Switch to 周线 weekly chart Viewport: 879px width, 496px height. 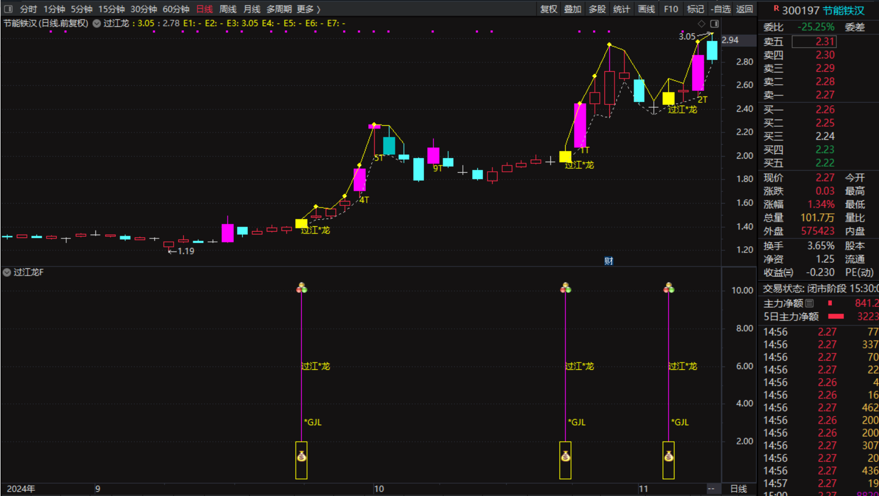(x=227, y=9)
